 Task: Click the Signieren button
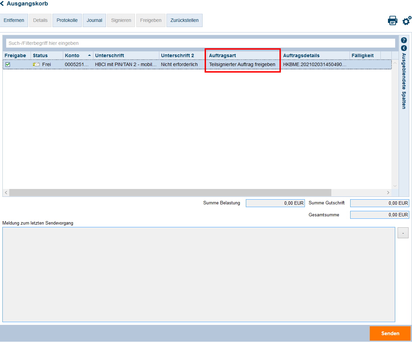[121, 20]
